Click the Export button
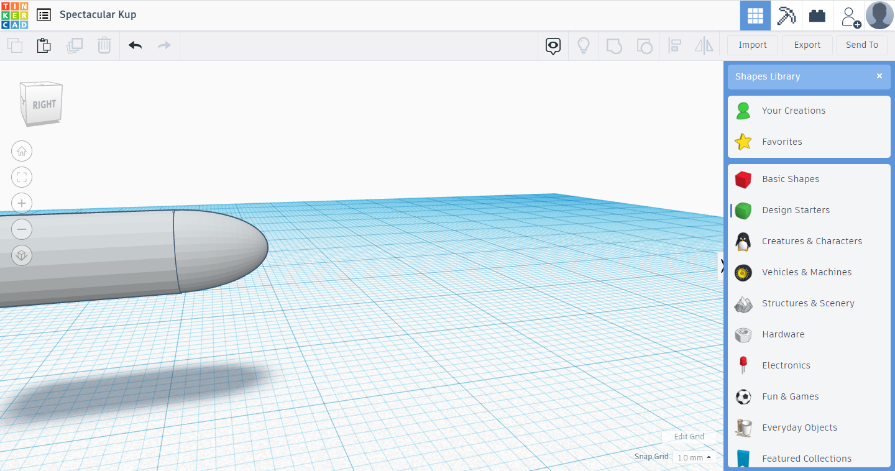The image size is (895, 471). coord(807,45)
